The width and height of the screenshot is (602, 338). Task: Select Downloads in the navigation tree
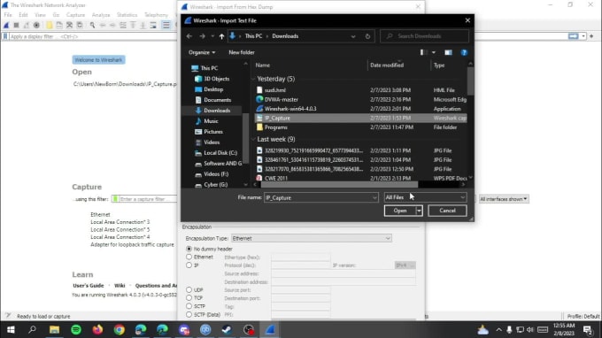217,111
